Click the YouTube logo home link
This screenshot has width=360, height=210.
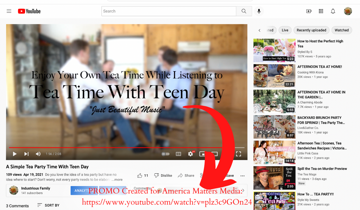pyautogui.click(x=29, y=11)
